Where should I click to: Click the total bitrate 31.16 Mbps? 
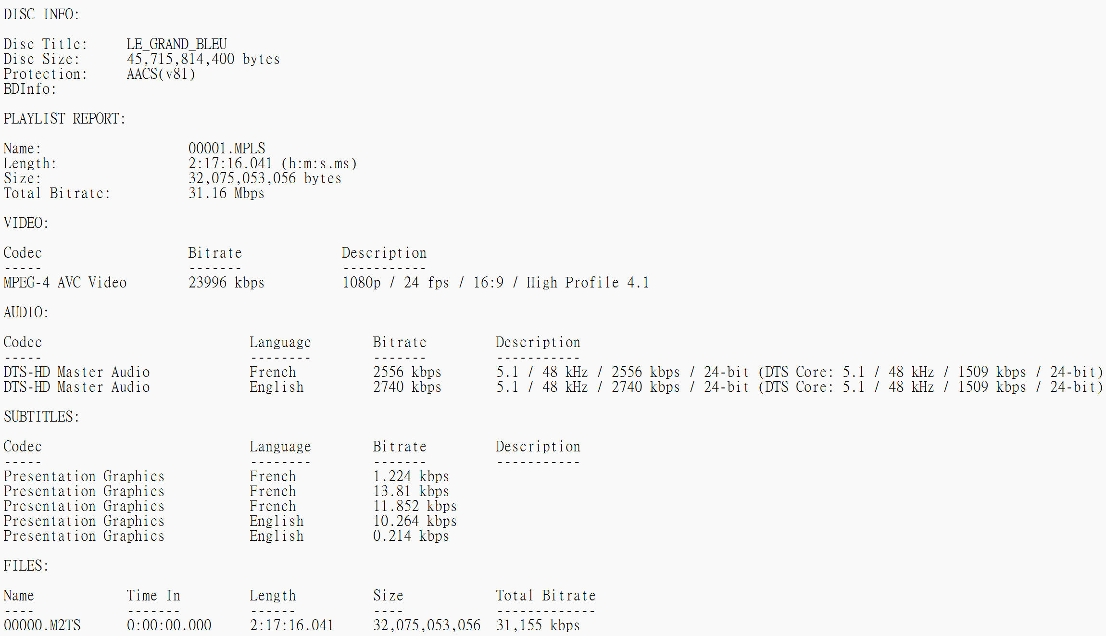pyautogui.click(x=226, y=193)
